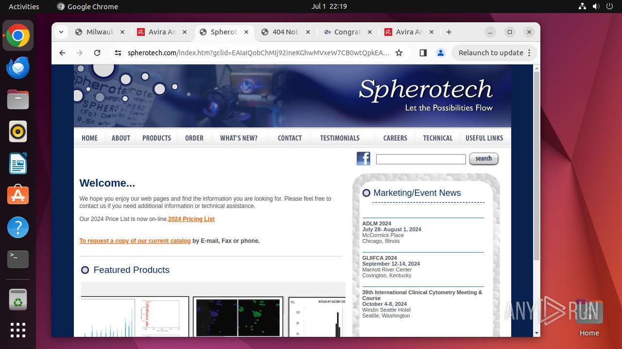Go back to the previous page
Viewport: 622px width, 349px height.
coord(62,53)
